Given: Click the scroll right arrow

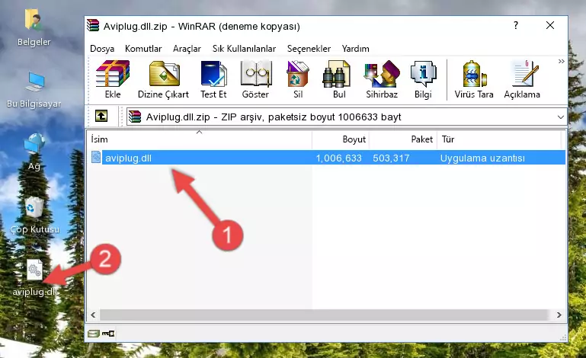Looking at the screenshot, I should [x=559, y=315].
